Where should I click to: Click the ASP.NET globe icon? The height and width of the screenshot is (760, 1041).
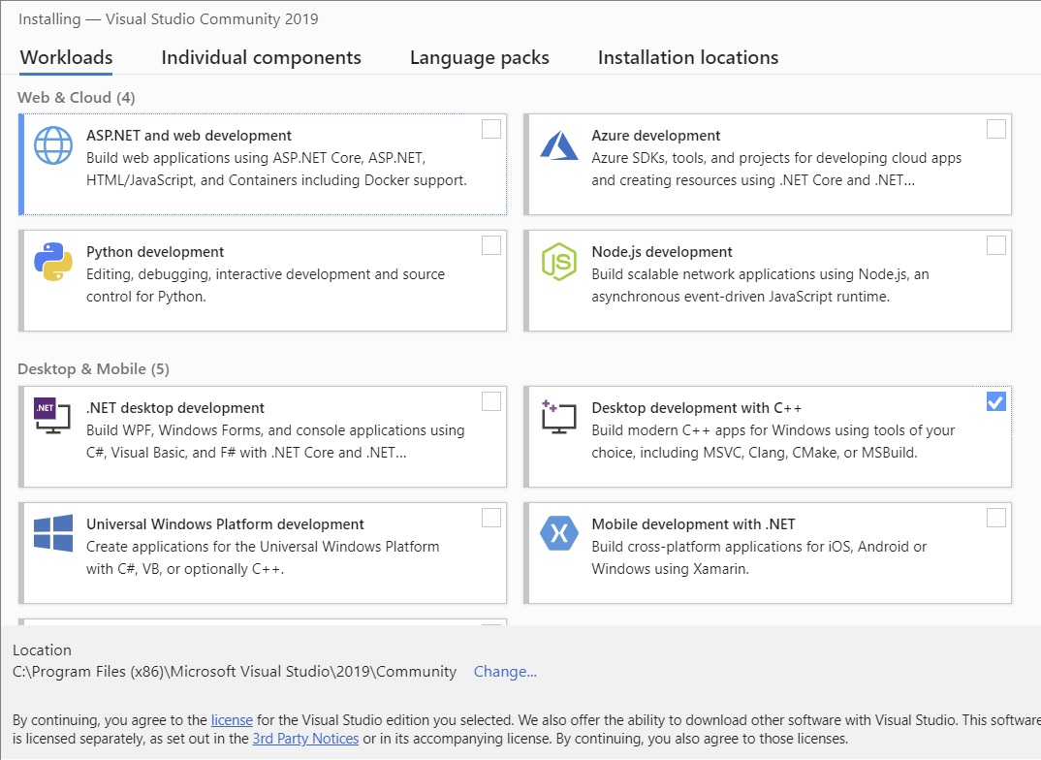pyautogui.click(x=53, y=145)
